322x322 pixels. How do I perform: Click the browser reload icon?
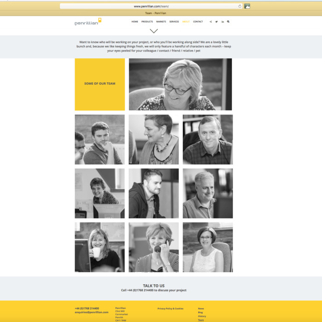[x=240, y=6]
